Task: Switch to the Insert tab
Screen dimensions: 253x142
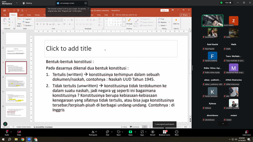Action: click(x=21, y=15)
